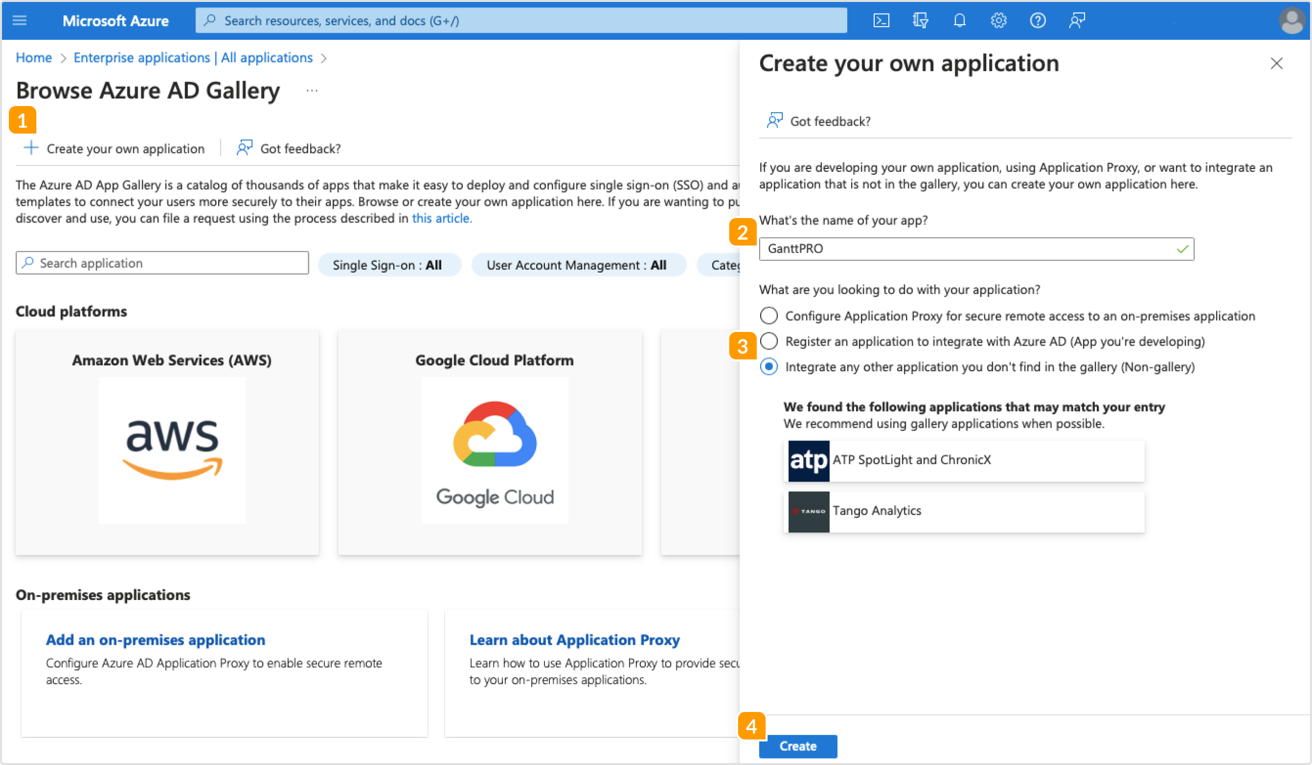Click Create your own application command
This screenshot has height=765, width=1312.
point(114,148)
